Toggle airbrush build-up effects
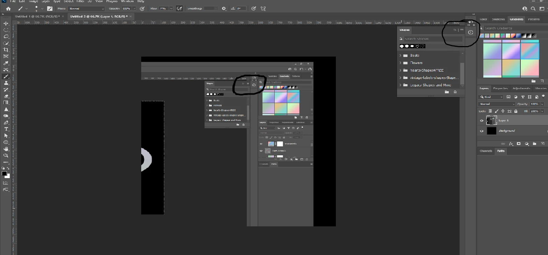 coord(179,9)
